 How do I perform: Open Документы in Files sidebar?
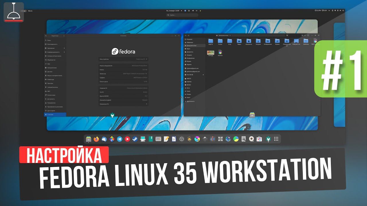[x=195, y=52]
